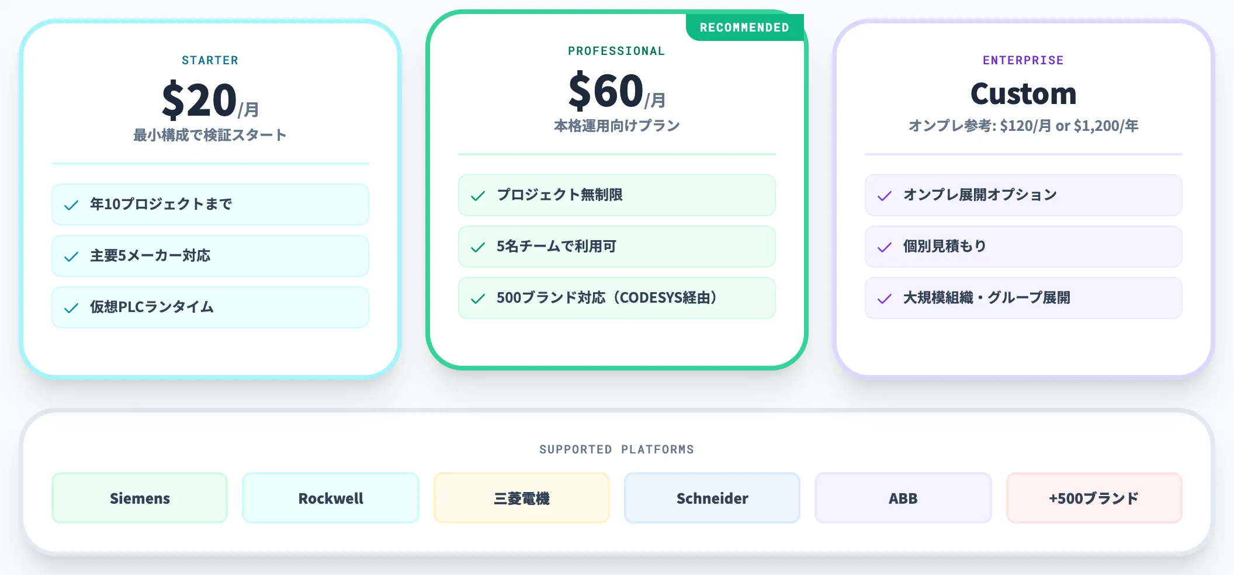1234x575 pixels.
Task: Select the Rockwell platform chip
Action: click(331, 498)
